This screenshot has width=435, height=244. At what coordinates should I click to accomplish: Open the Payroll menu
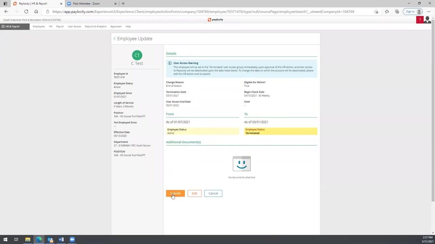60,26
